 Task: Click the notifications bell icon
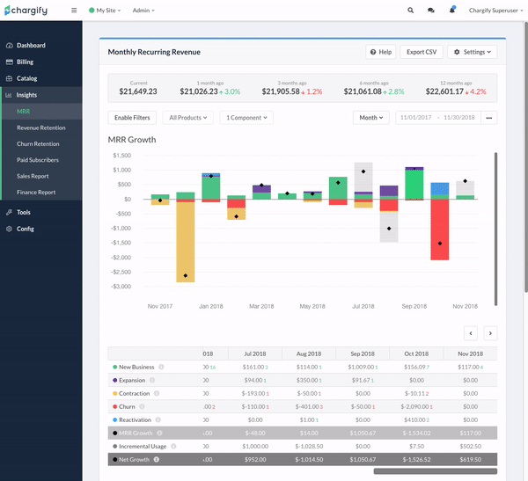click(452, 11)
